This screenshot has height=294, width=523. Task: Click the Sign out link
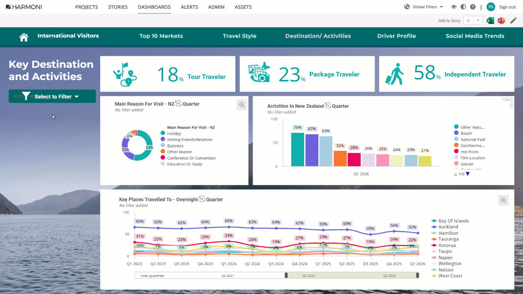[x=507, y=7]
